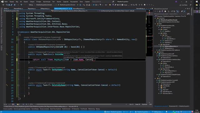Switch to Изменения Git panel tab
This screenshot has width=200, height=113.
point(179,106)
